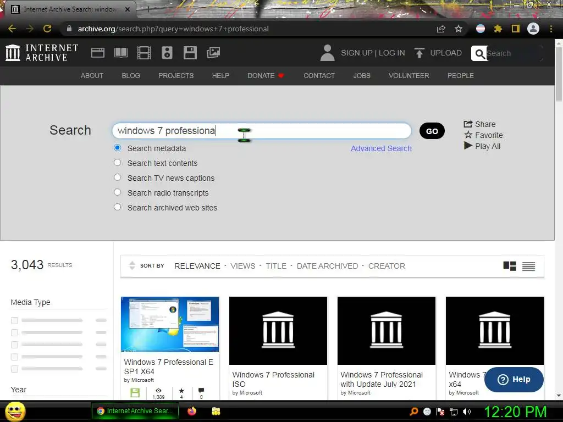The height and width of the screenshot is (422, 563).
Task: Open the Web (Wayback) media icon
Action: click(98, 53)
